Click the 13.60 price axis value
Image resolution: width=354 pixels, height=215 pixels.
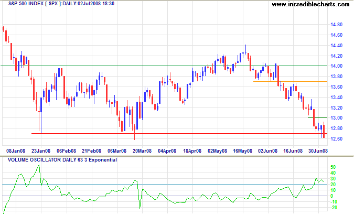(336, 87)
